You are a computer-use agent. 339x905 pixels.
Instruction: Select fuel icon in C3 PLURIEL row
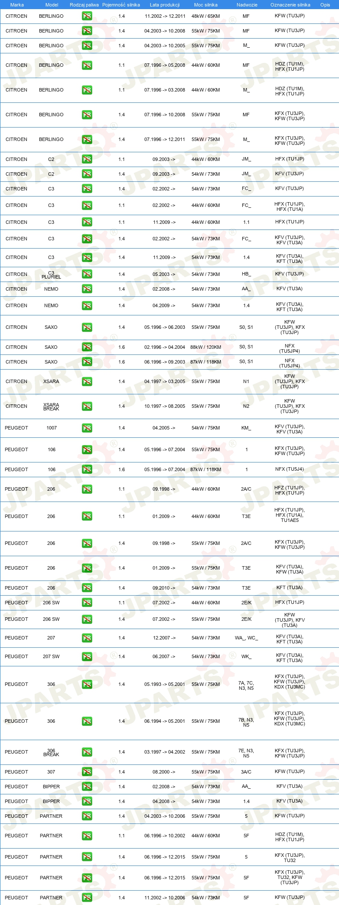[x=87, y=274]
